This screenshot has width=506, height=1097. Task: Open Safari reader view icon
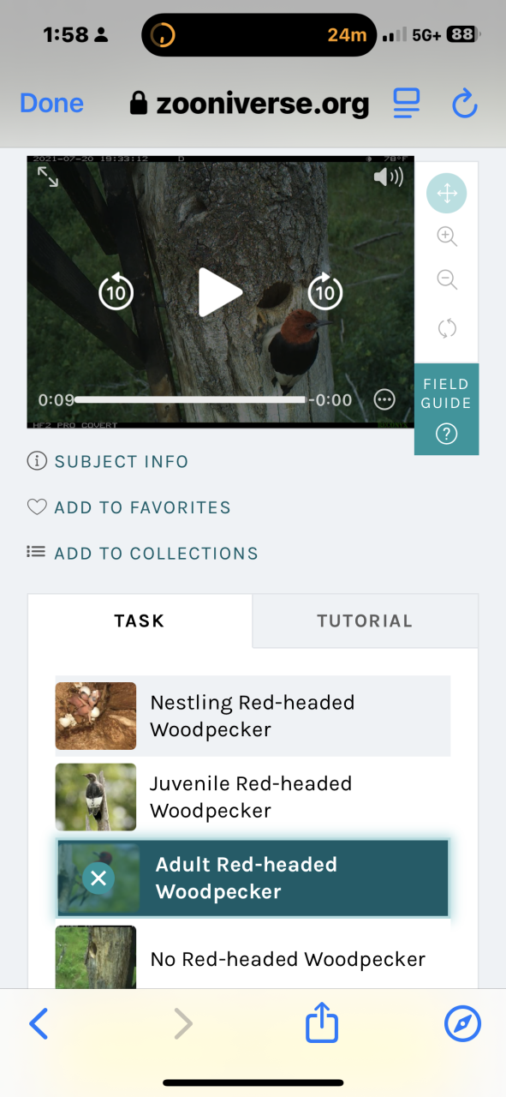407,104
